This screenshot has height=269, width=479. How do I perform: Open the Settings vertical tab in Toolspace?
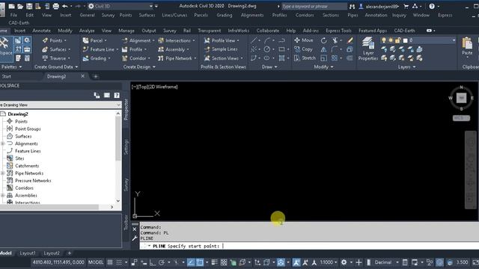(126, 147)
